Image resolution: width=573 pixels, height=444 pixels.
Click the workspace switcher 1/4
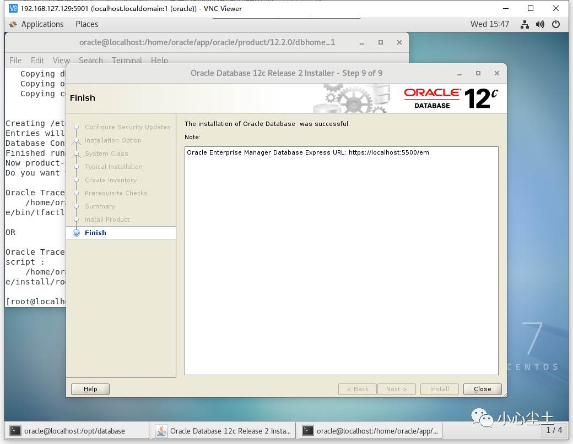pos(554,430)
